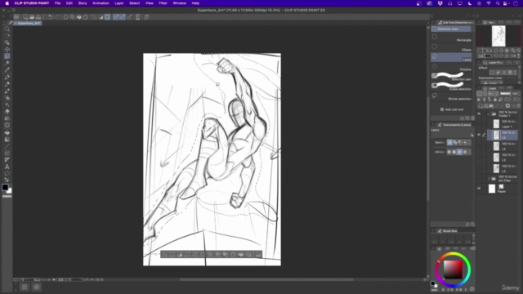Open the Edit menu
Image resolution: width=523 pixels, height=294 pixels.
click(x=69, y=3)
